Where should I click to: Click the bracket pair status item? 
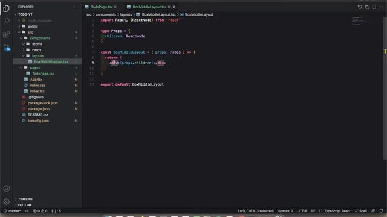[56, 211]
